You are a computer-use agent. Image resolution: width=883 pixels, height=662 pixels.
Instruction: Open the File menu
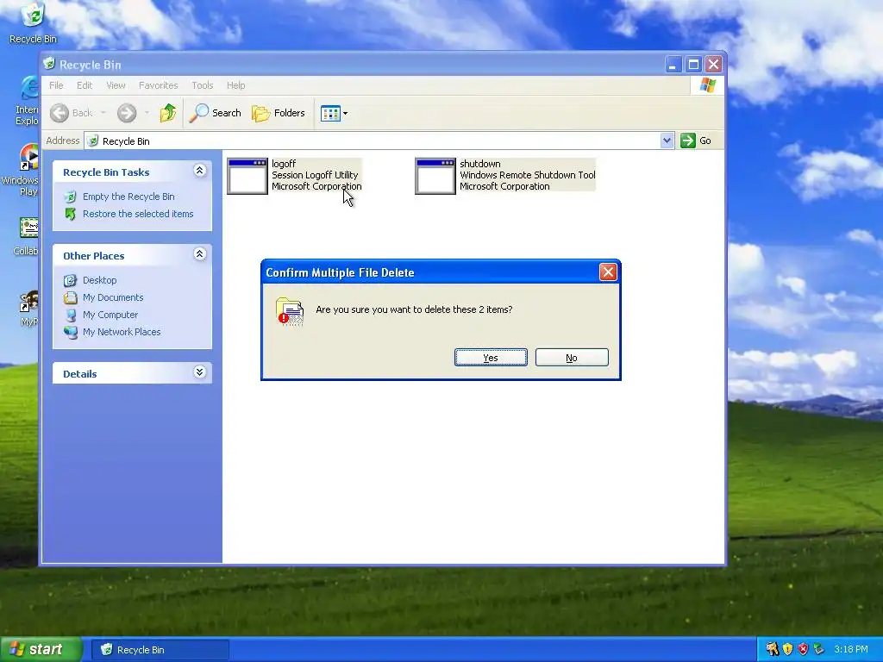tap(56, 85)
